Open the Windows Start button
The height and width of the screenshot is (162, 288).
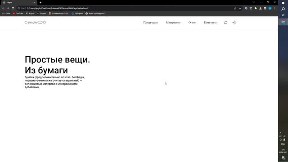(x=283, y=3)
